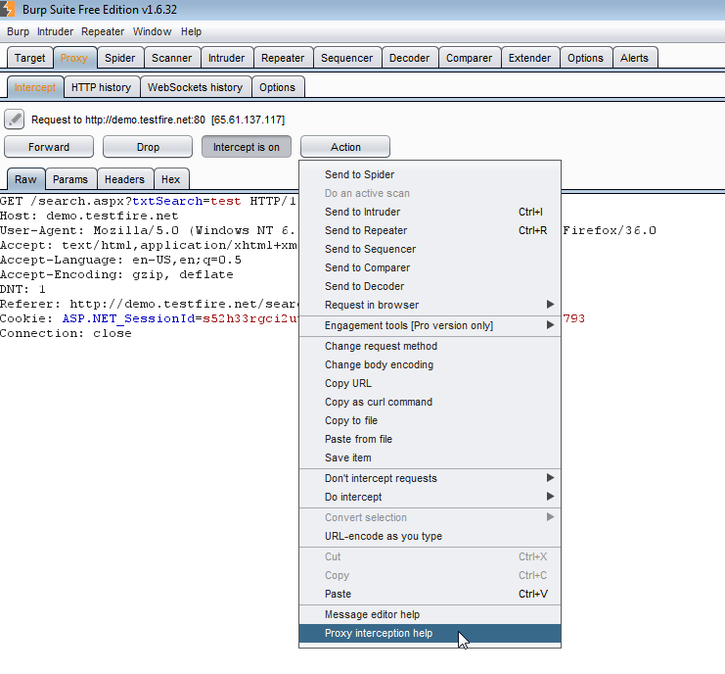
Task: Toggle the Intercept is on button
Action: (247, 147)
